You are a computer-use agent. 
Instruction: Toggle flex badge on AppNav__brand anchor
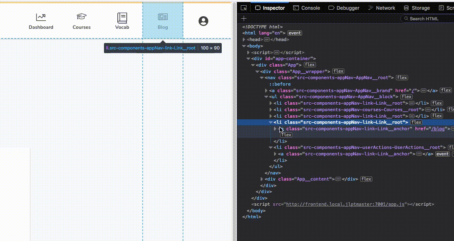(445, 90)
